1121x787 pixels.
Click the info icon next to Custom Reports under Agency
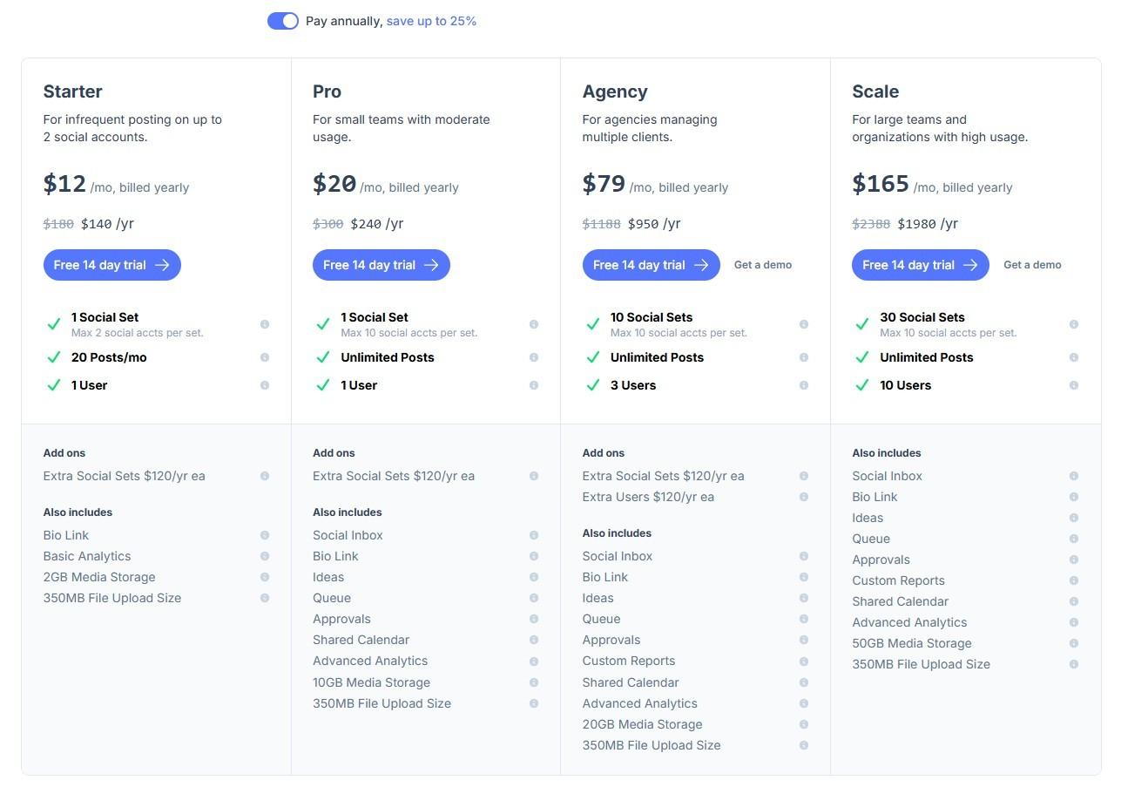804,661
